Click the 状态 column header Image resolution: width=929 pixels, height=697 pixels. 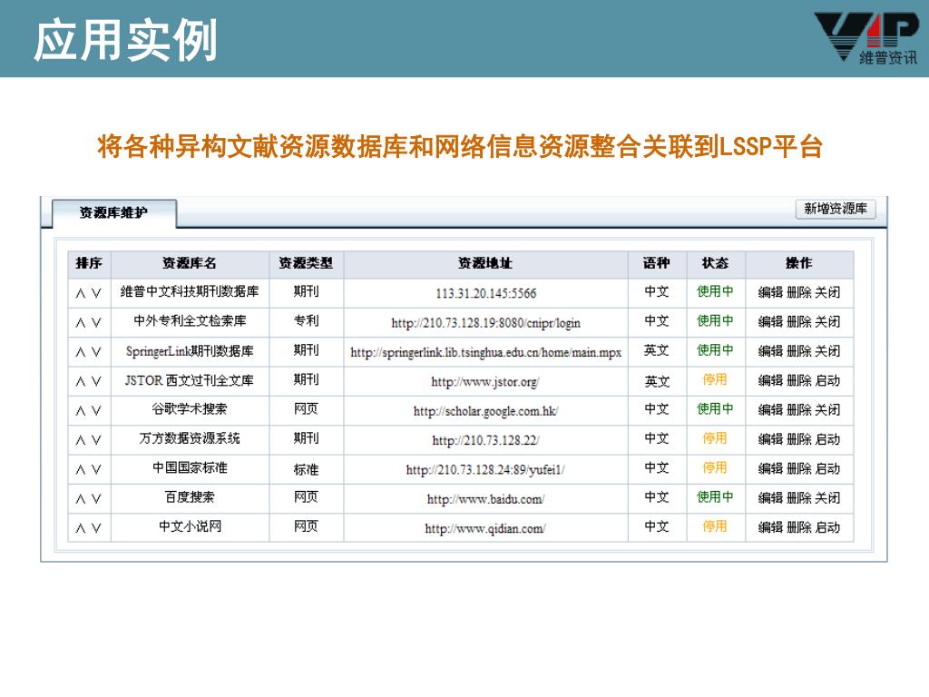point(715,263)
